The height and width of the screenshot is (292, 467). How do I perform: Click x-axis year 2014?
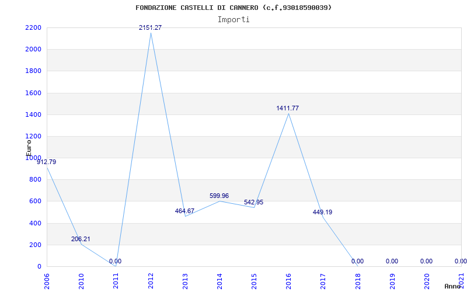point(220,281)
